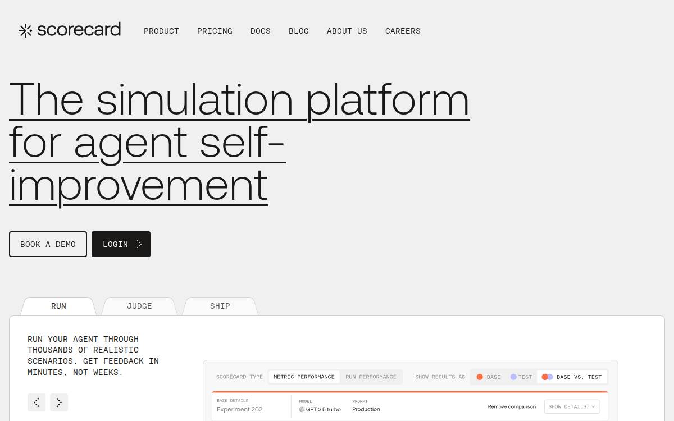Click the Experiment 202 base details text

pos(239,409)
